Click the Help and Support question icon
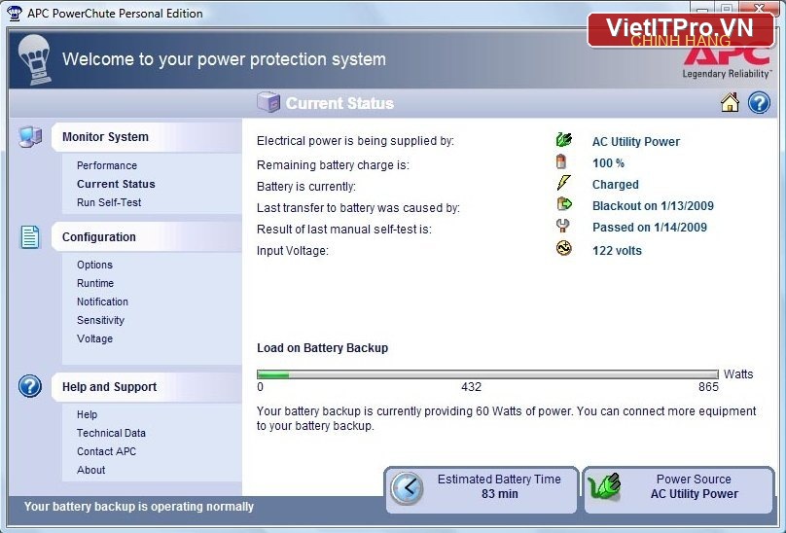The image size is (786, 533). click(x=30, y=386)
